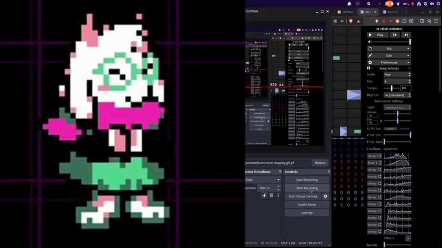The height and width of the screenshot is (248, 442).
Task: Open instrument Type dropdown
Action: (397, 107)
